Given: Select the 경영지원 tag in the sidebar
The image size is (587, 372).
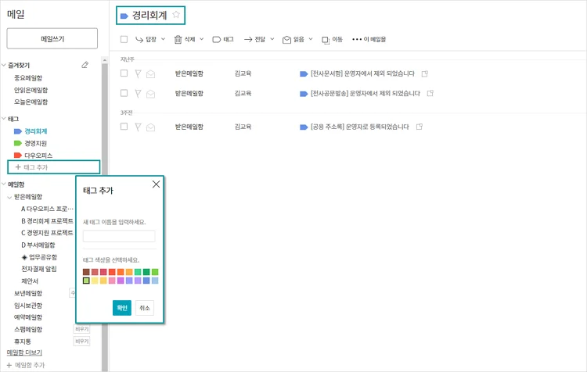Looking at the screenshot, I should click(x=35, y=144).
